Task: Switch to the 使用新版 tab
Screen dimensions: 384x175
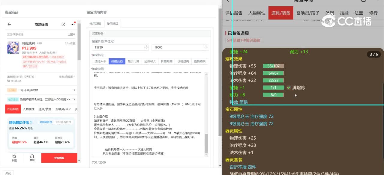Action: tap(95, 24)
